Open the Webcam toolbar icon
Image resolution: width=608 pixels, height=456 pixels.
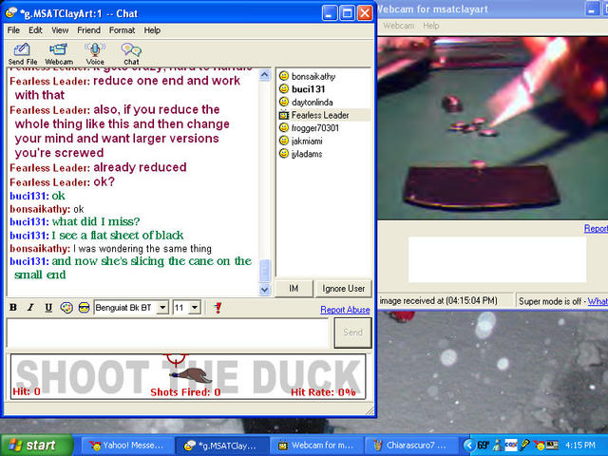point(59,53)
